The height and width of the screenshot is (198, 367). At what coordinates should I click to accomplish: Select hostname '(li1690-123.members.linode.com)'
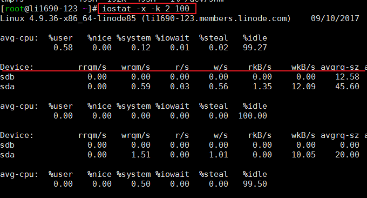(216, 18)
